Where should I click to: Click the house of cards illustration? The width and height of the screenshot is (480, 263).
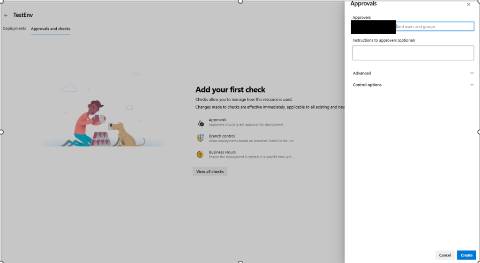101,139
